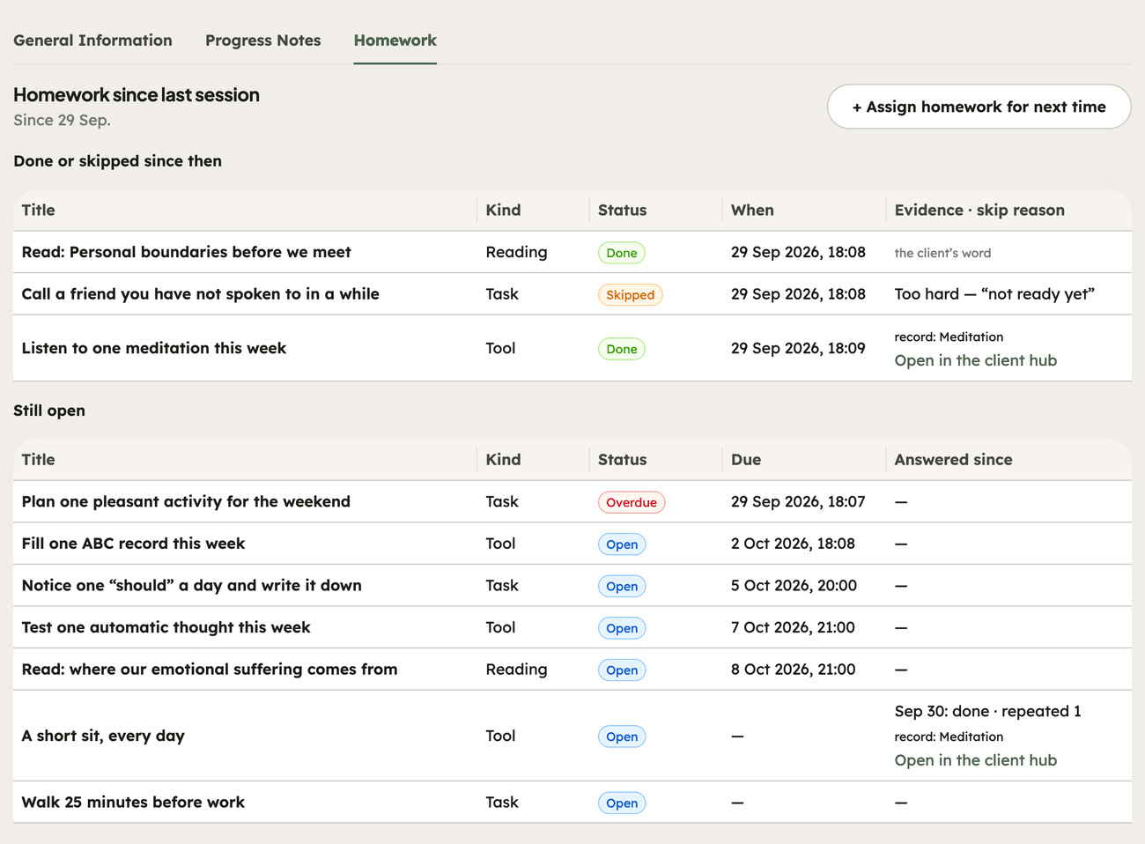This screenshot has width=1145, height=844.
Task: Select "Walk 25 minutes before work" title
Action: [133, 803]
